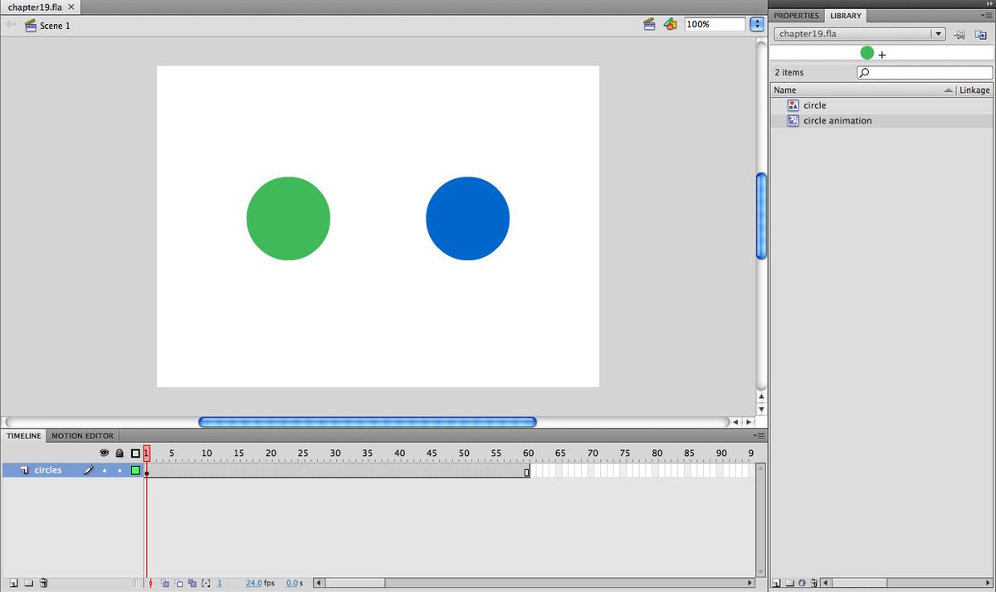This screenshot has width=996, height=592.
Task: Click the Edit Scene clapperboard icon
Action: [x=650, y=25]
